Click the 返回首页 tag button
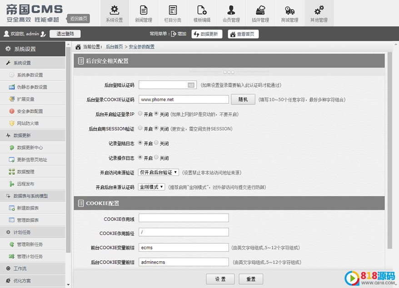The height and width of the screenshot is (288, 399). 78,19
